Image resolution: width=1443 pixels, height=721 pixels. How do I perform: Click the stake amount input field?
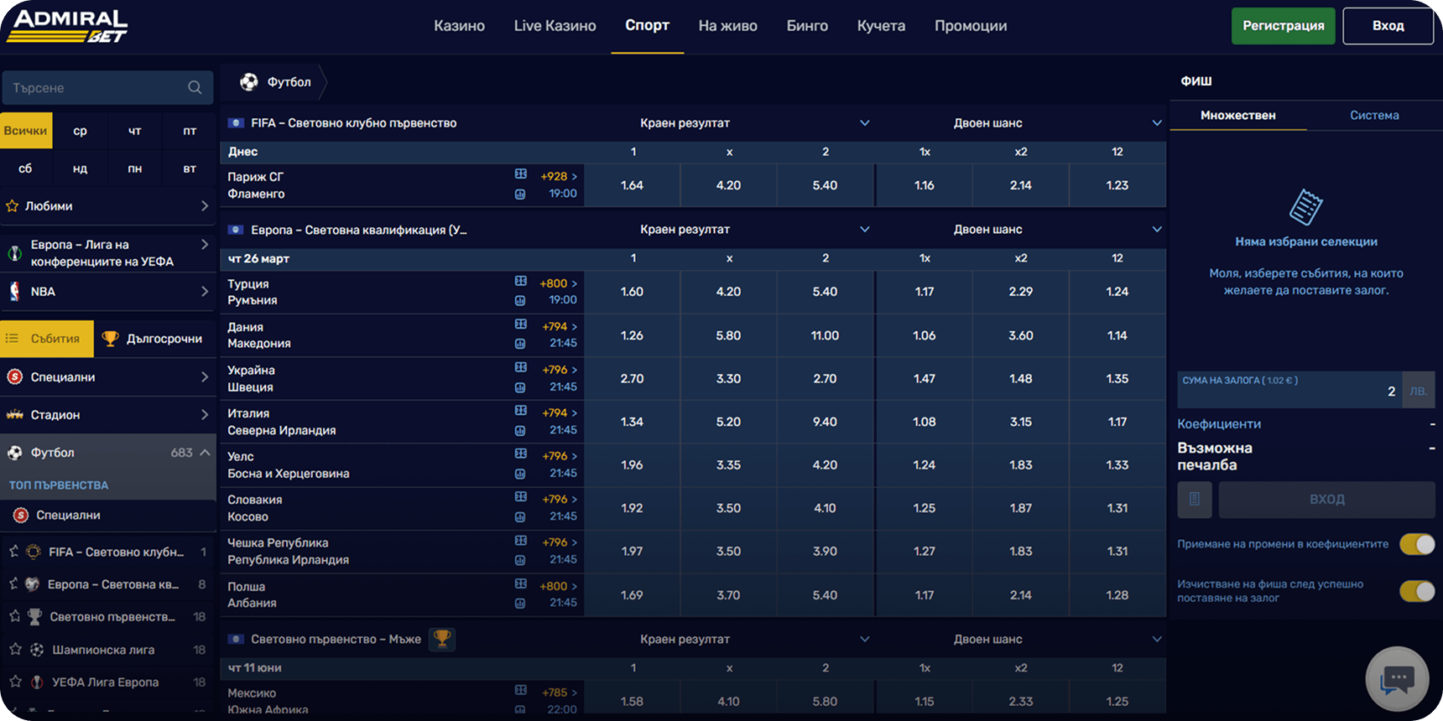pyautogui.click(x=1289, y=390)
